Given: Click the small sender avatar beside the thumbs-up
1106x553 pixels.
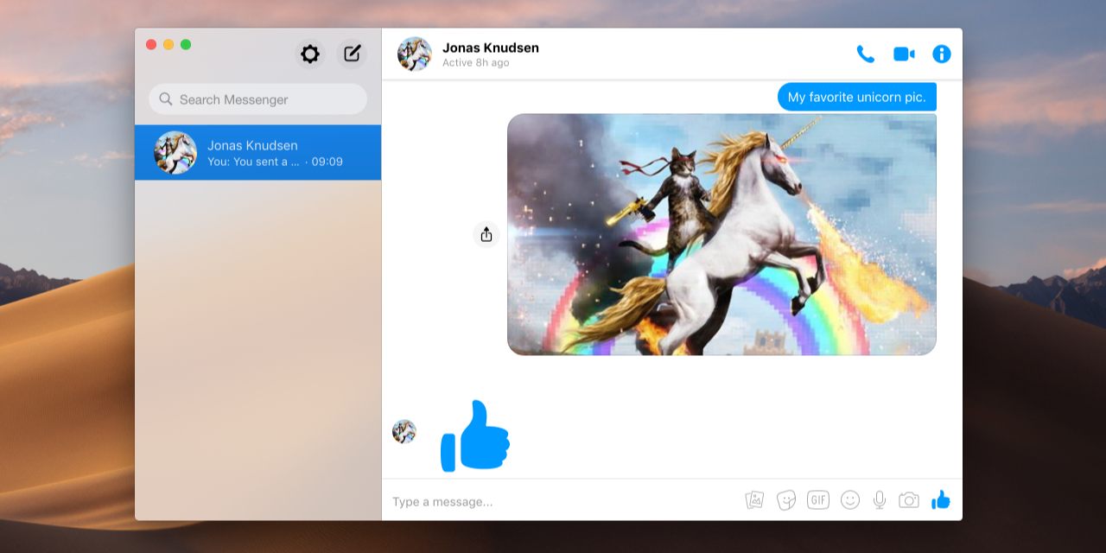Looking at the screenshot, I should click(x=404, y=432).
